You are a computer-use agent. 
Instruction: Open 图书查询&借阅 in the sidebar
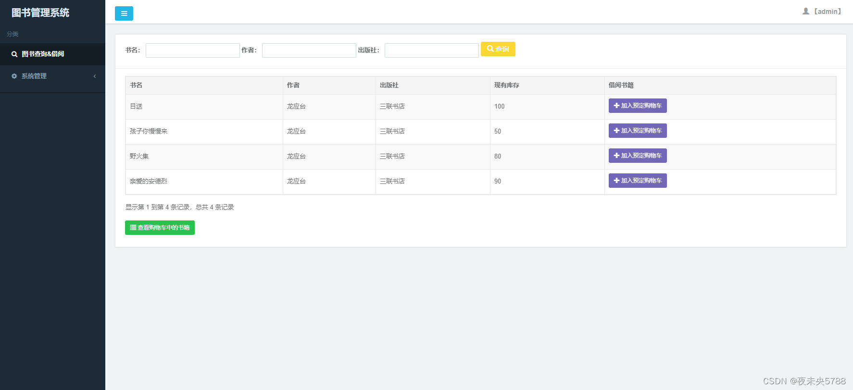[x=52, y=54]
